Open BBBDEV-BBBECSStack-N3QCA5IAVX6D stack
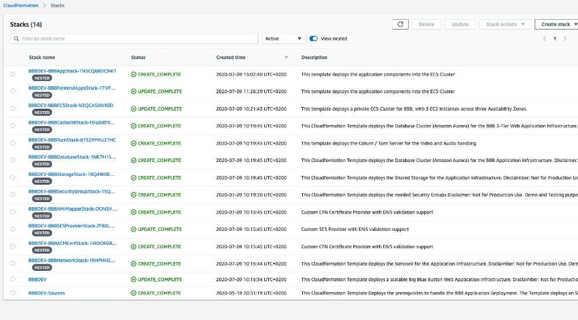The height and width of the screenshot is (320, 578). pyautogui.click(x=71, y=105)
